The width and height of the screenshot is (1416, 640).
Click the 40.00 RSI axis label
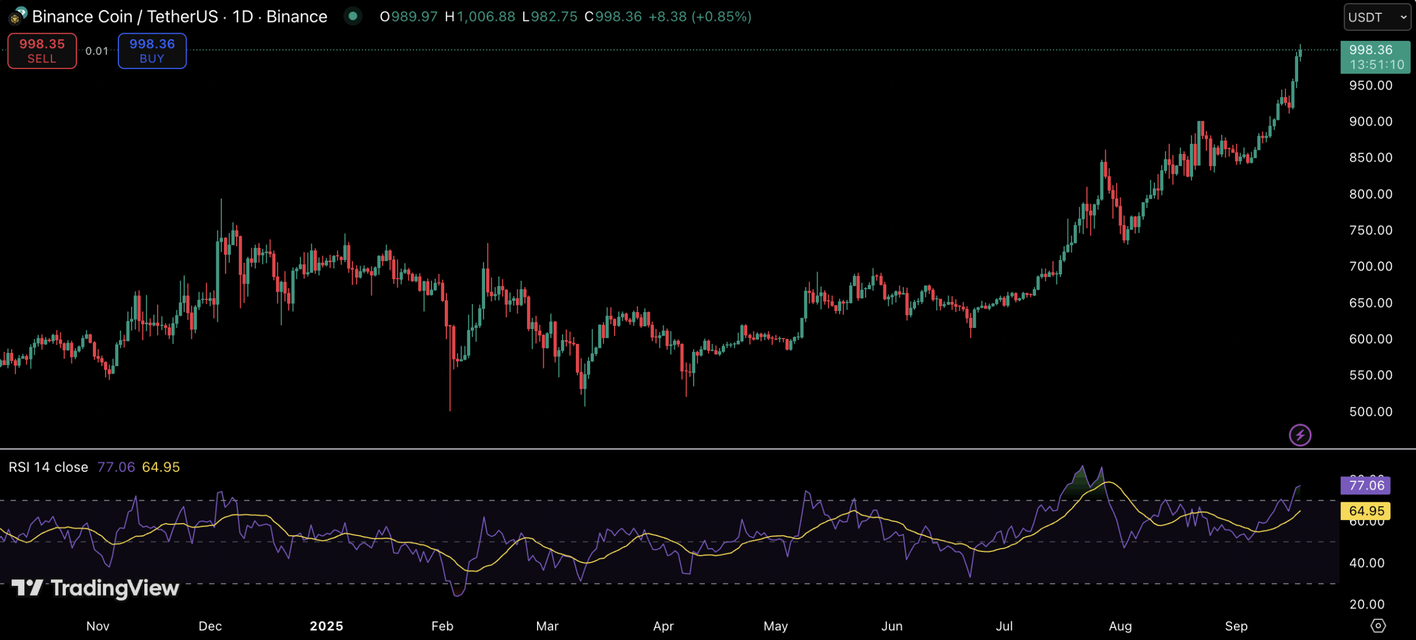[1367, 563]
